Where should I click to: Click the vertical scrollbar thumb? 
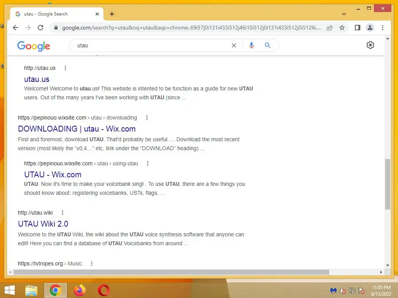click(388, 184)
